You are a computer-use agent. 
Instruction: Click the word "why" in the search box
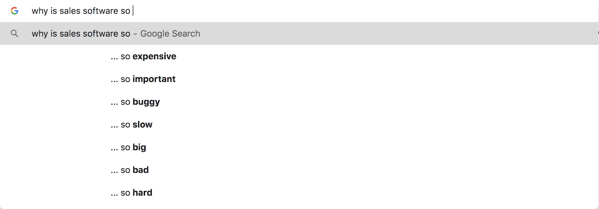(40, 11)
